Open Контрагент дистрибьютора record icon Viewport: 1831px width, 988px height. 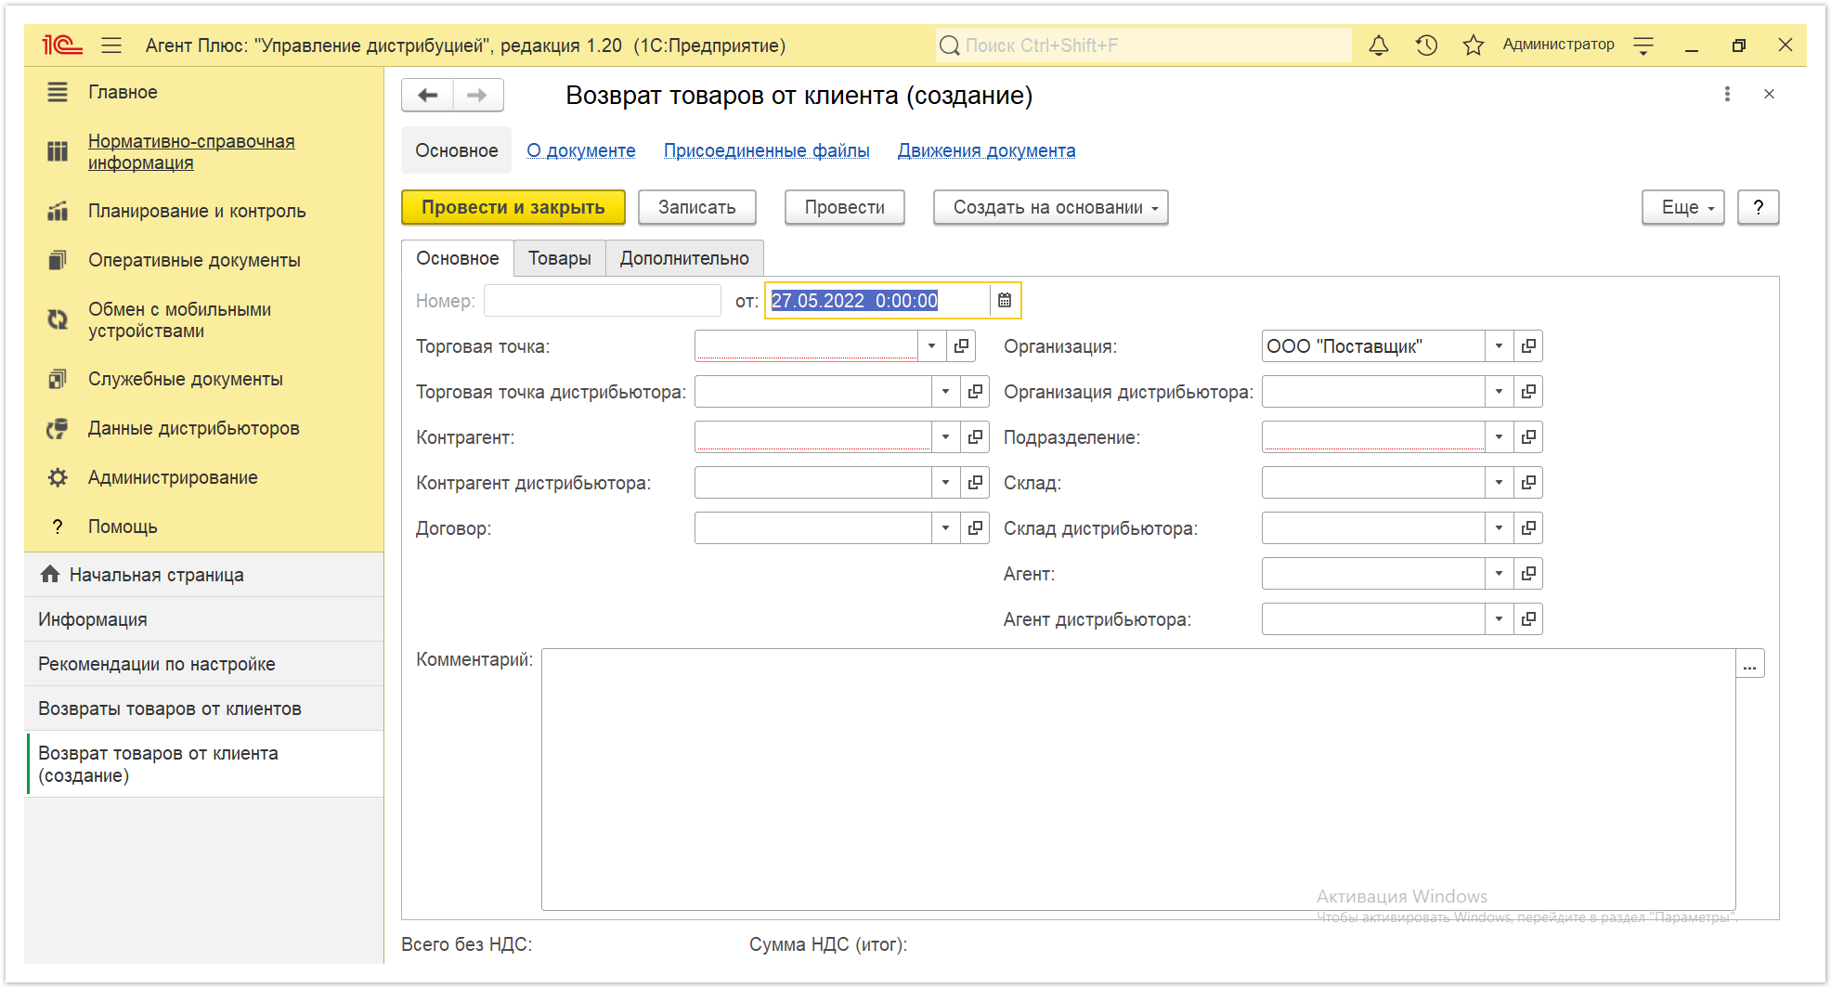point(975,483)
